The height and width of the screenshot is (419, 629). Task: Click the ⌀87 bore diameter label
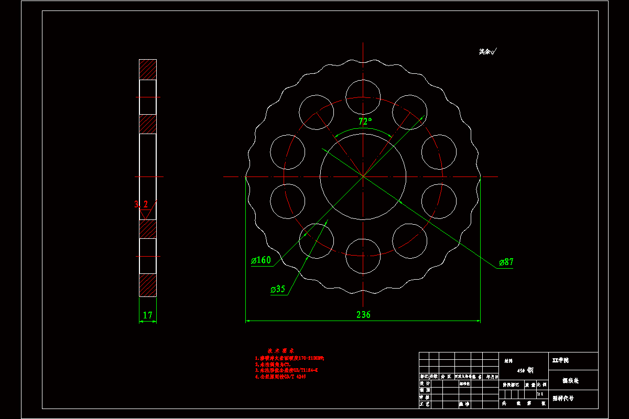point(506,262)
